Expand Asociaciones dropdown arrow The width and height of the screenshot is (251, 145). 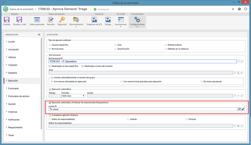(x=121, y=27)
